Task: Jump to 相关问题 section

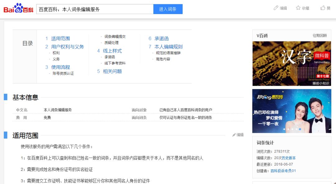Action: tap(112, 71)
